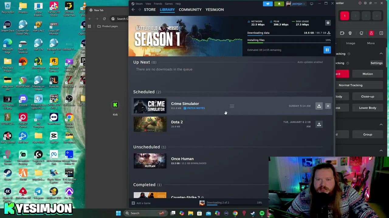Open Recycle Bin desktop icon

click(x=8, y=8)
